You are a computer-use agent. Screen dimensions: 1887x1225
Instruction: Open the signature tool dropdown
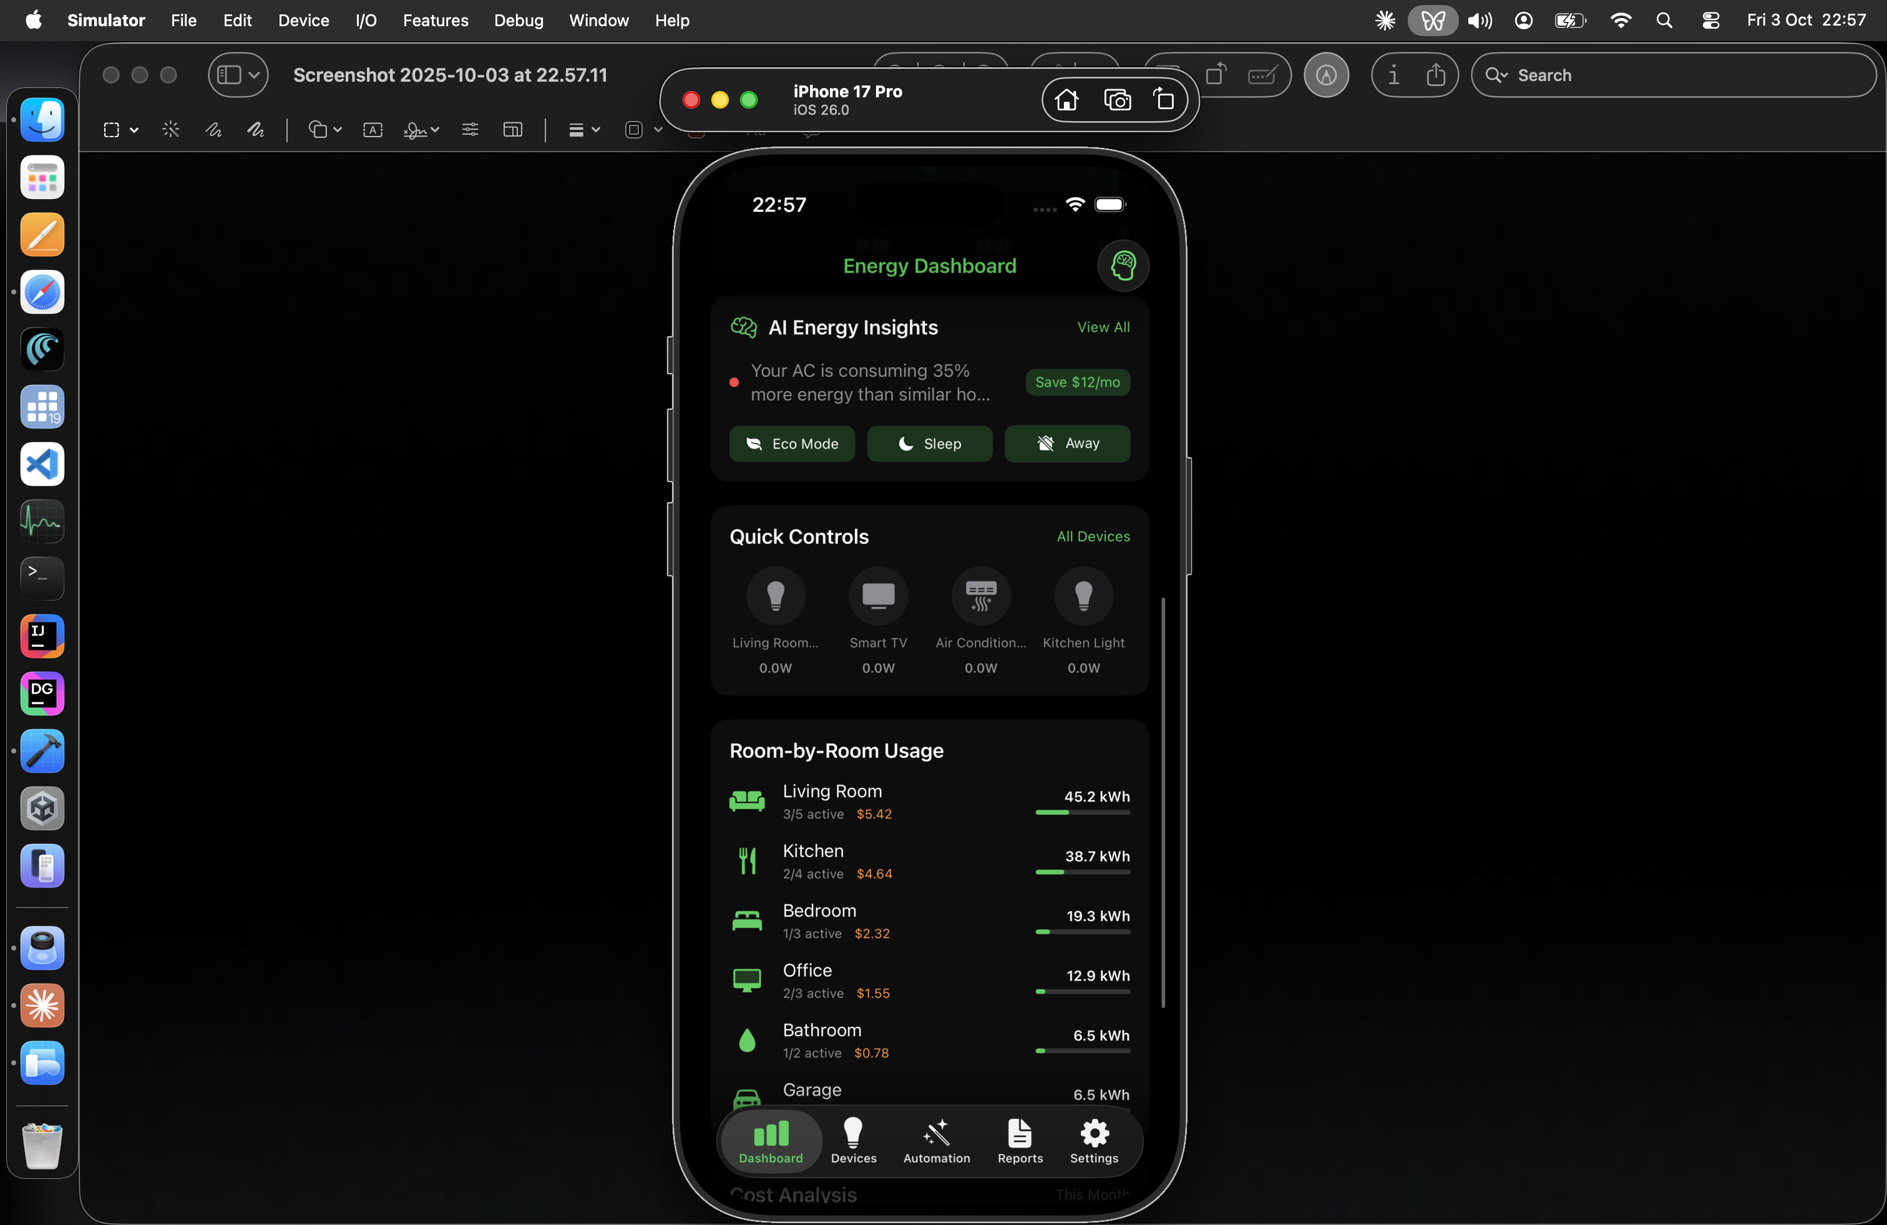click(x=434, y=130)
